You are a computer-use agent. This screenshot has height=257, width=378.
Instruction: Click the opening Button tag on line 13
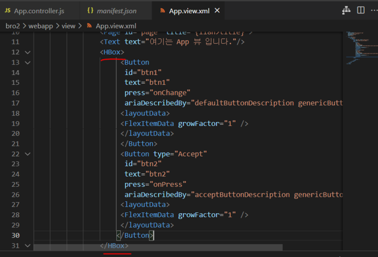tap(135, 62)
